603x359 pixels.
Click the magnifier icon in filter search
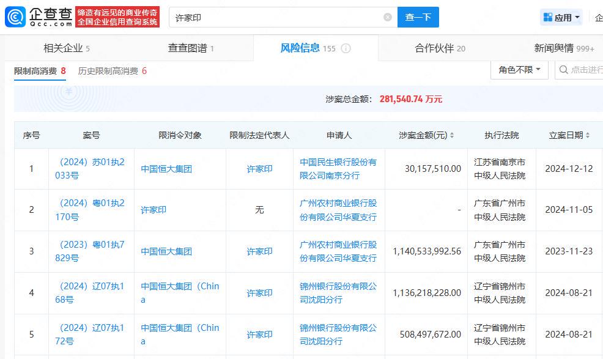(563, 70)
